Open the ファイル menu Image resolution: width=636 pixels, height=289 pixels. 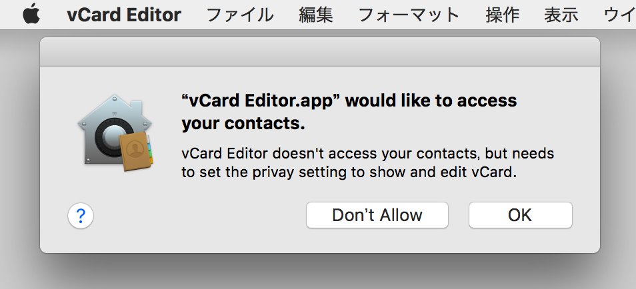pos(240,15)
